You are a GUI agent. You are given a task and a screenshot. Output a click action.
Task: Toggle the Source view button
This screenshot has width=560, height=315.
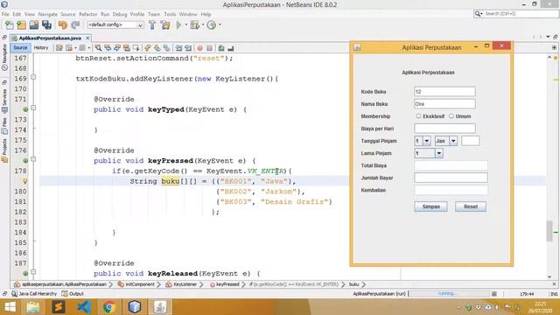point(20,47)
